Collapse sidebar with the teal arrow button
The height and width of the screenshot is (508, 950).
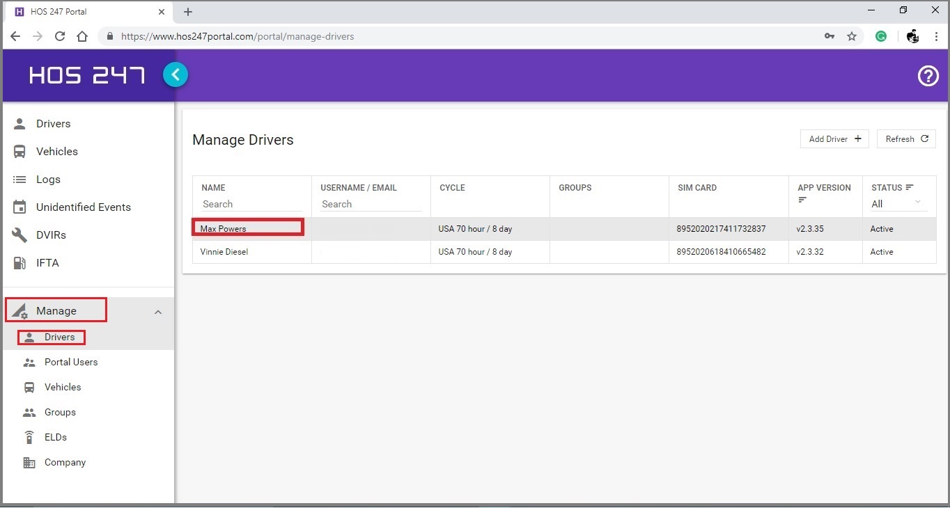[176, 74]
